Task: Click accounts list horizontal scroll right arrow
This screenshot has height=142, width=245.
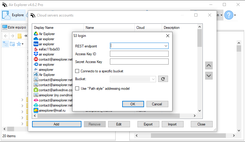Action: (194, 116)
